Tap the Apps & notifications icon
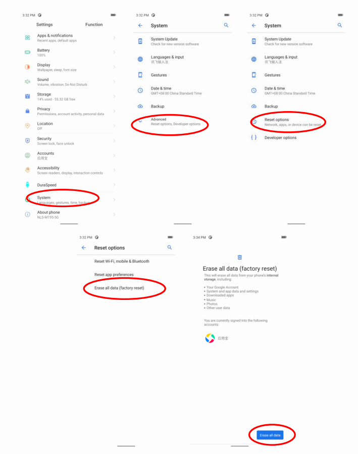Screen dimensions: 358x454 tap(27, 38)
